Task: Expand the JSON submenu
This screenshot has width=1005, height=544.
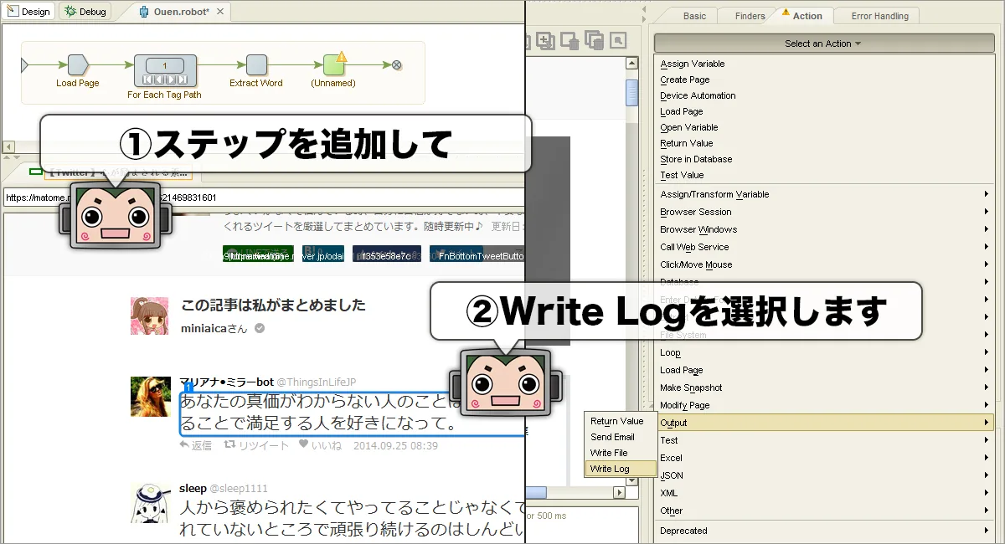Action: click(x=824, y=475)
